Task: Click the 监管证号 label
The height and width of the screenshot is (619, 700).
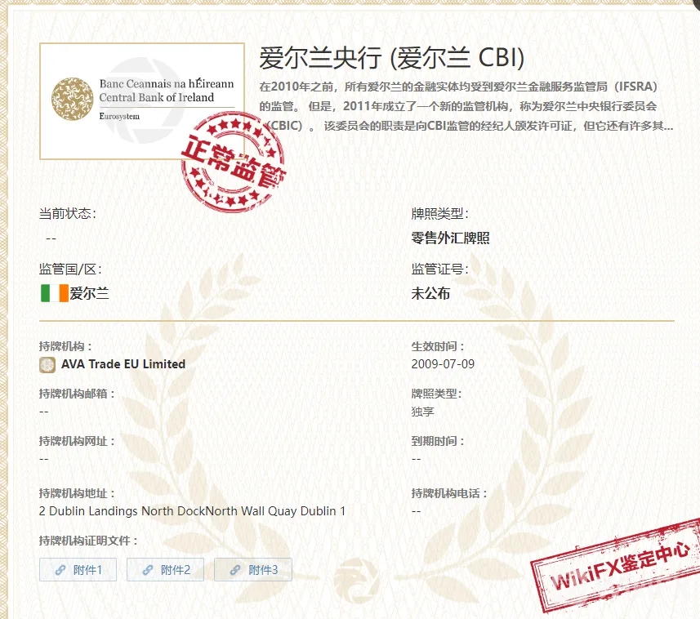Action: [439, 269]
